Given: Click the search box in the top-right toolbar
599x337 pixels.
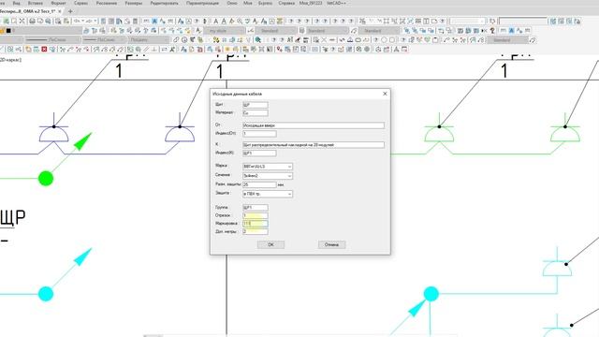Looking at the screenshot, I should (523, 21).
